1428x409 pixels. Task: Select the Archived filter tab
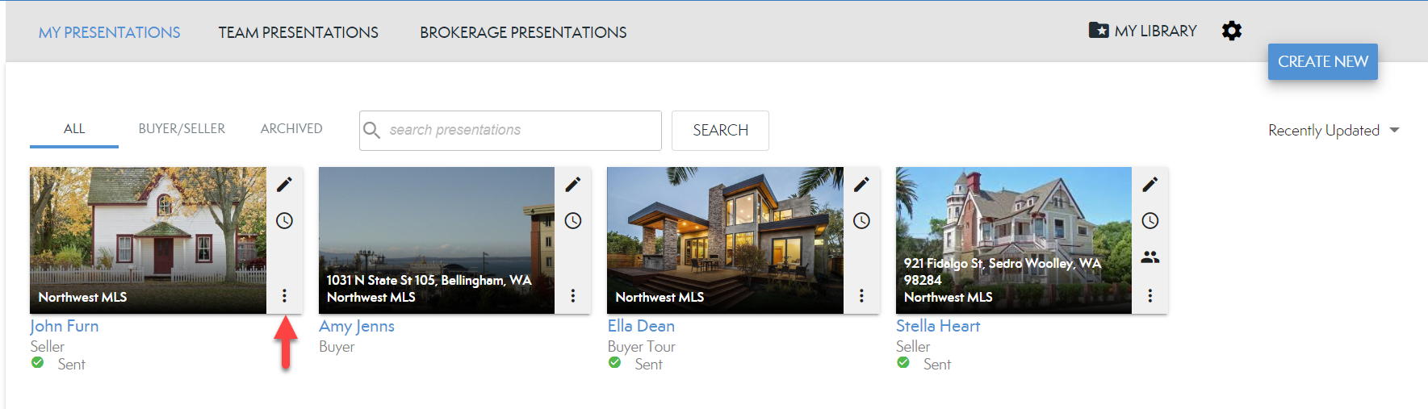291,129
